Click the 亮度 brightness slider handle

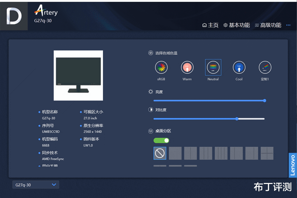tap(265, 101)
